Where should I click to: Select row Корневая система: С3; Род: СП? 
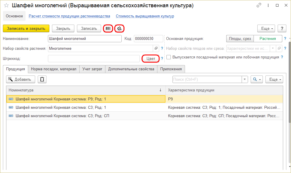[86, 116]
